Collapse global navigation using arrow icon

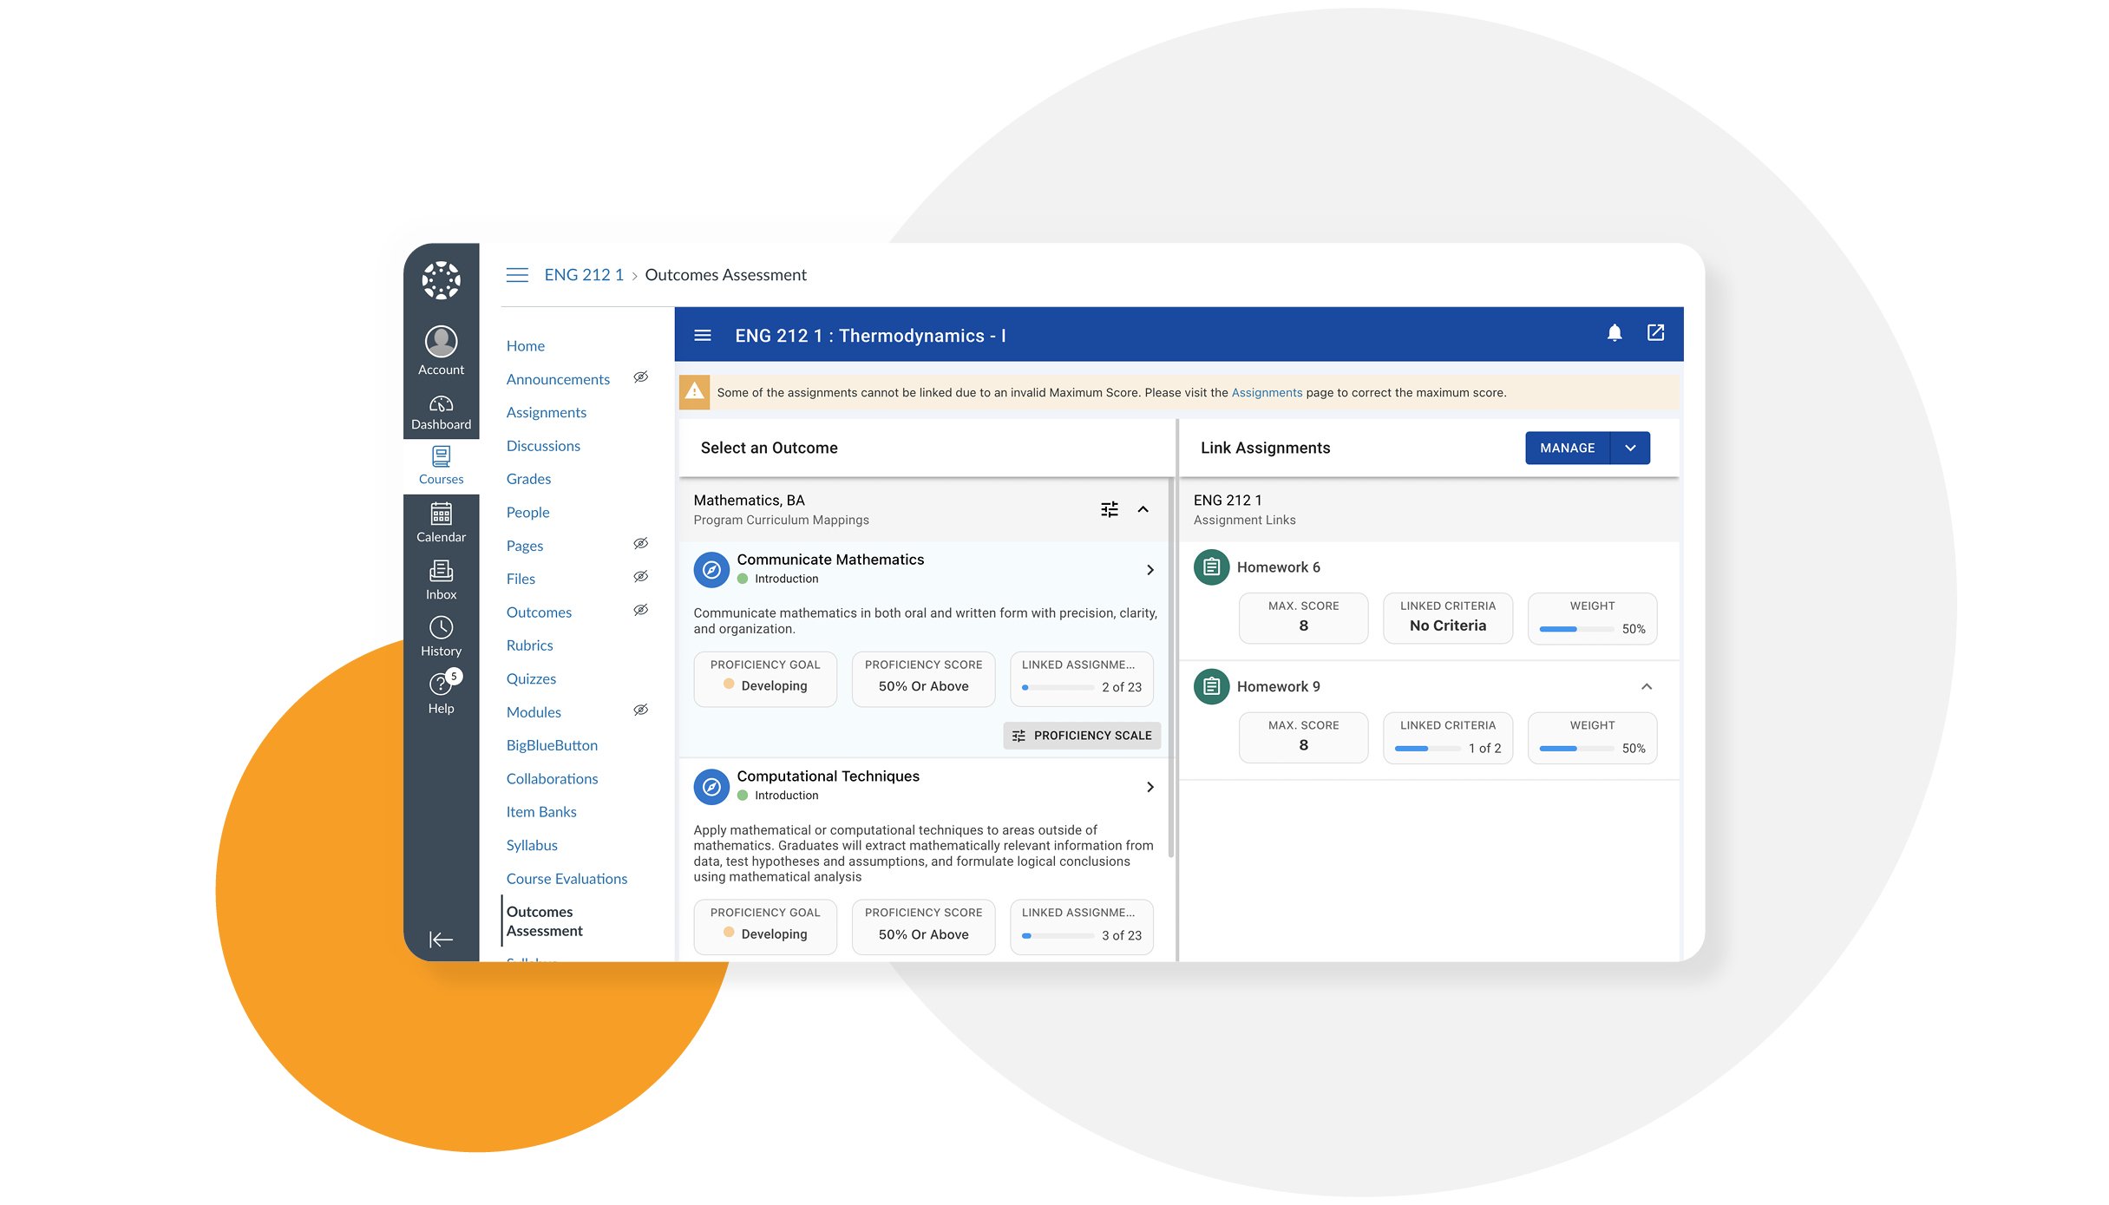pos(441,940)
